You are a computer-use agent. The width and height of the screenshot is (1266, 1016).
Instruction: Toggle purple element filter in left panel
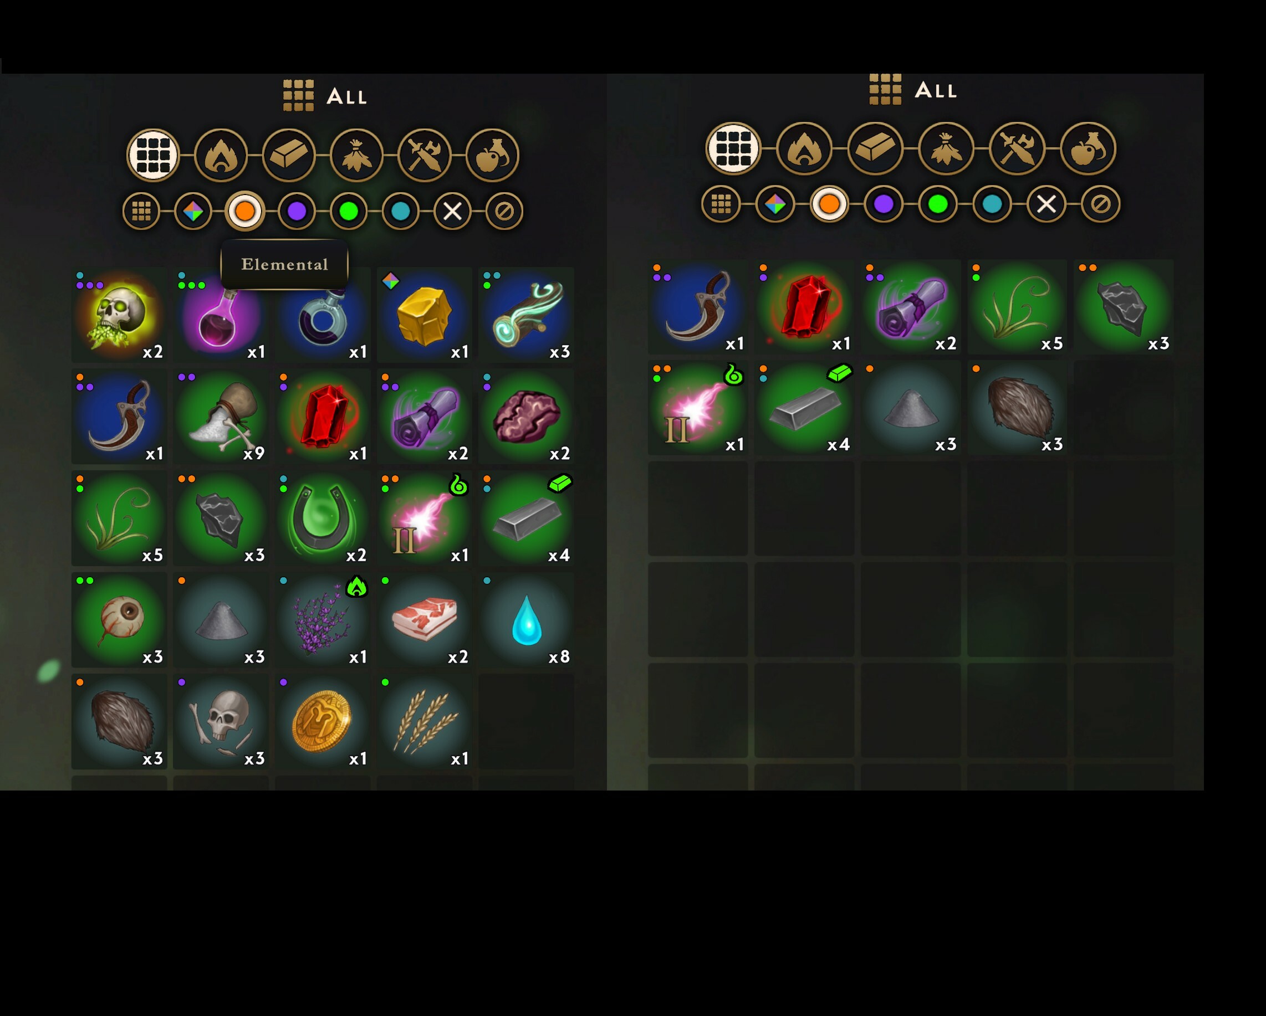(297, 211)
